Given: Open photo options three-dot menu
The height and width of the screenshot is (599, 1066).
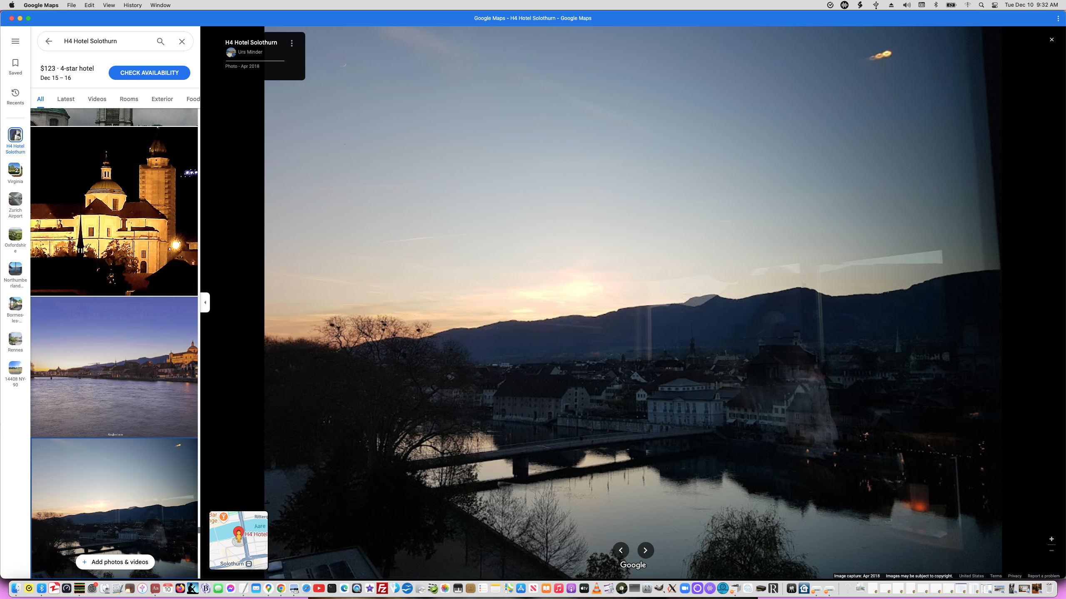Looking at the screenshot, I should coord(292,43).
